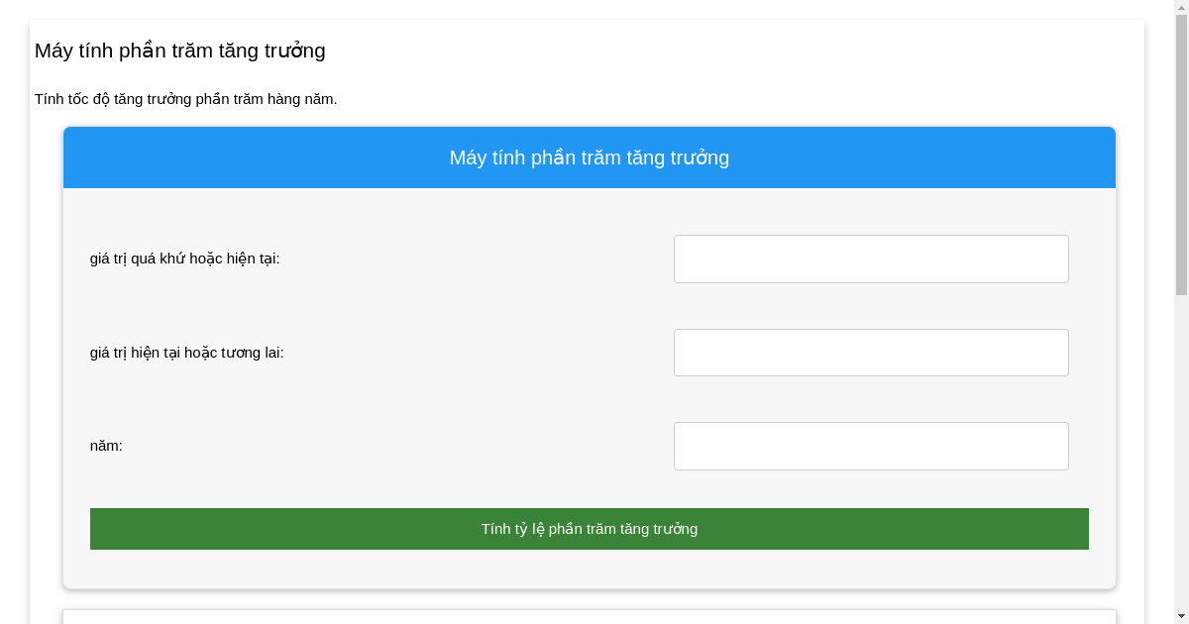The height and width of the screenshot is (624, 1189).
Task: Click the "năm" input field
Action: click(x=871, y=446)
